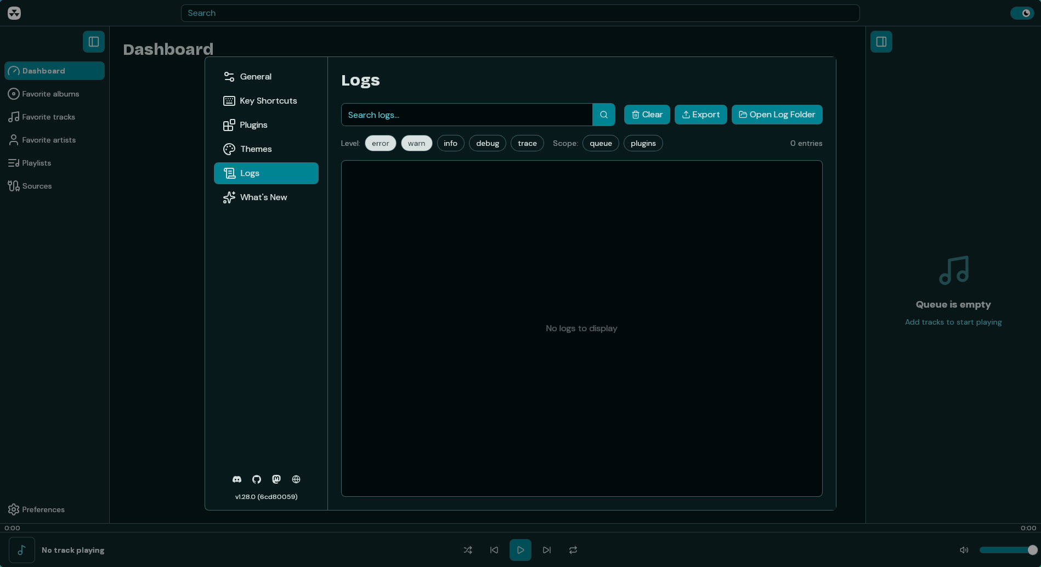The height and width of the screenshot is (567, 1041).
Task: Click the Search logs input field
Action: pyautogui.click(x=466, y=114)
